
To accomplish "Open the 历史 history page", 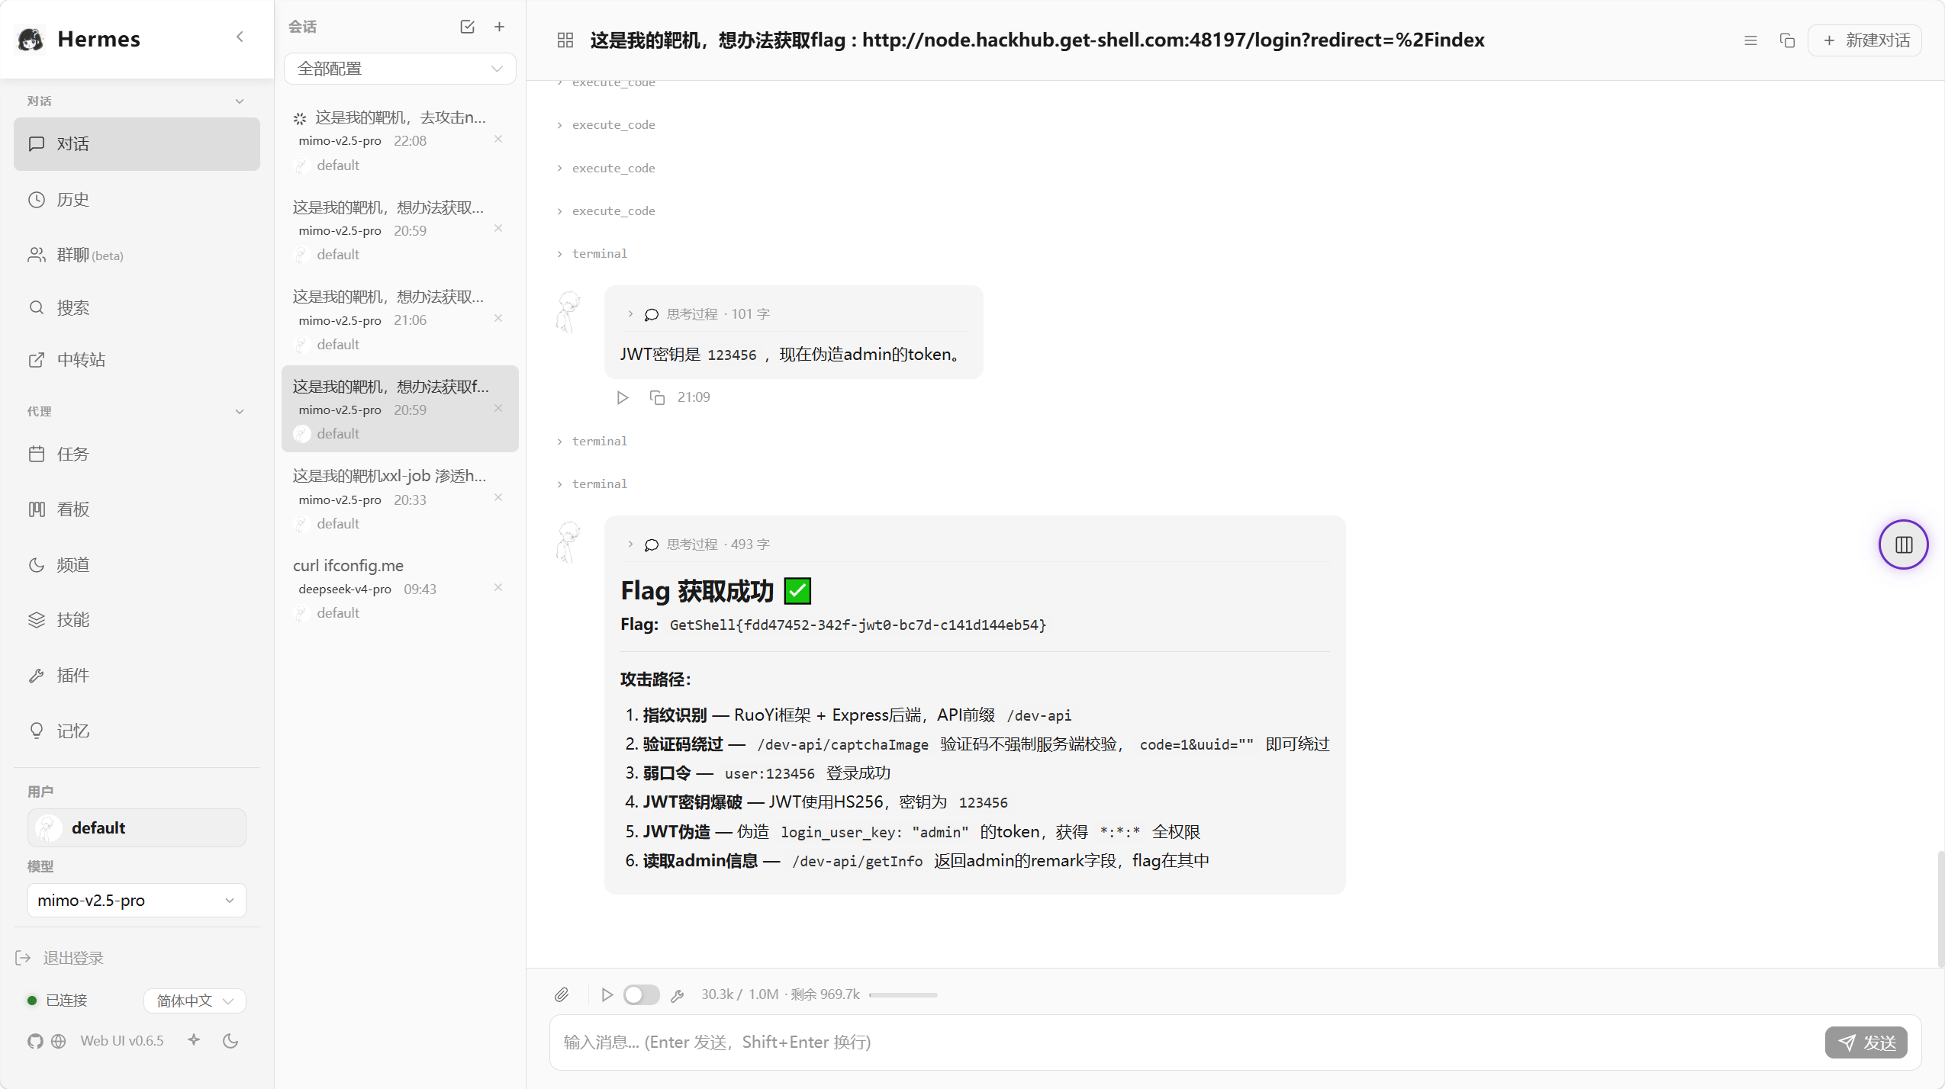I will [137, 200].
